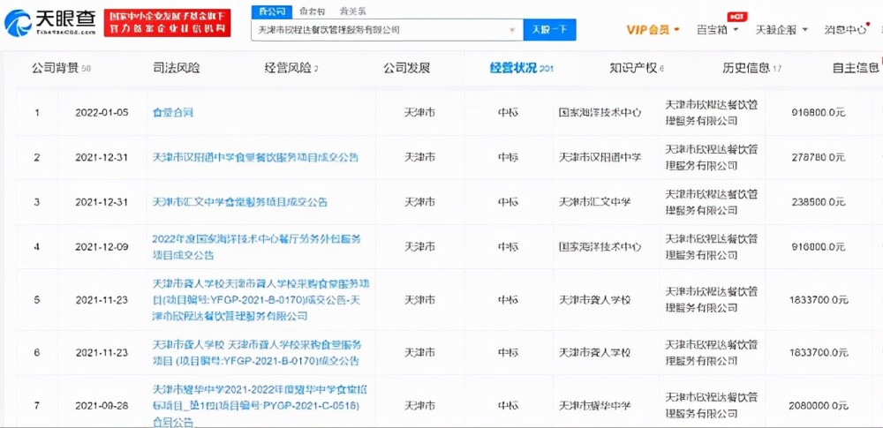883x428 pixels.
Task: Select the 查关系 search tab
Action: coord(353,11)
